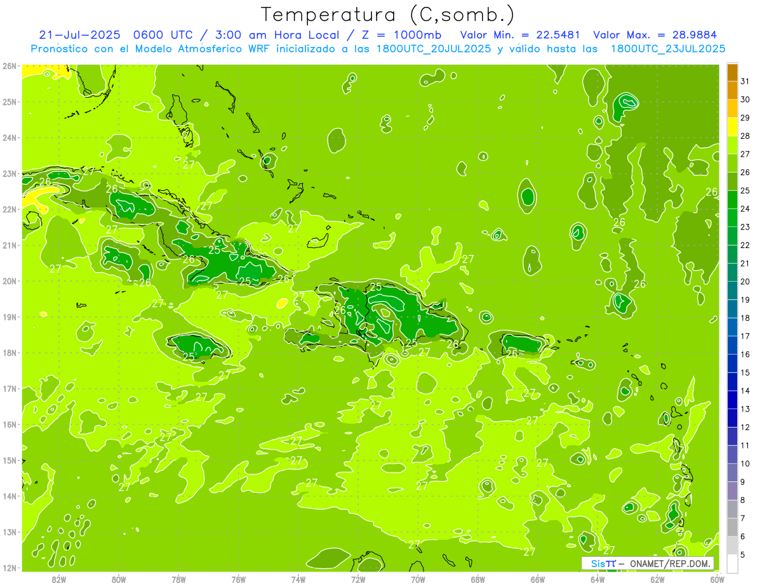The image size is (762, 588).
Task: Click the 78W longitude axis label
Action: pos(178,580)
